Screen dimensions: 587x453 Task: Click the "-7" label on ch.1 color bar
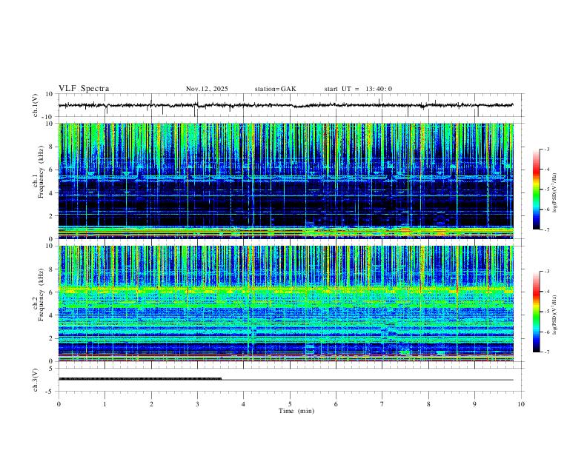coord(546,229)
